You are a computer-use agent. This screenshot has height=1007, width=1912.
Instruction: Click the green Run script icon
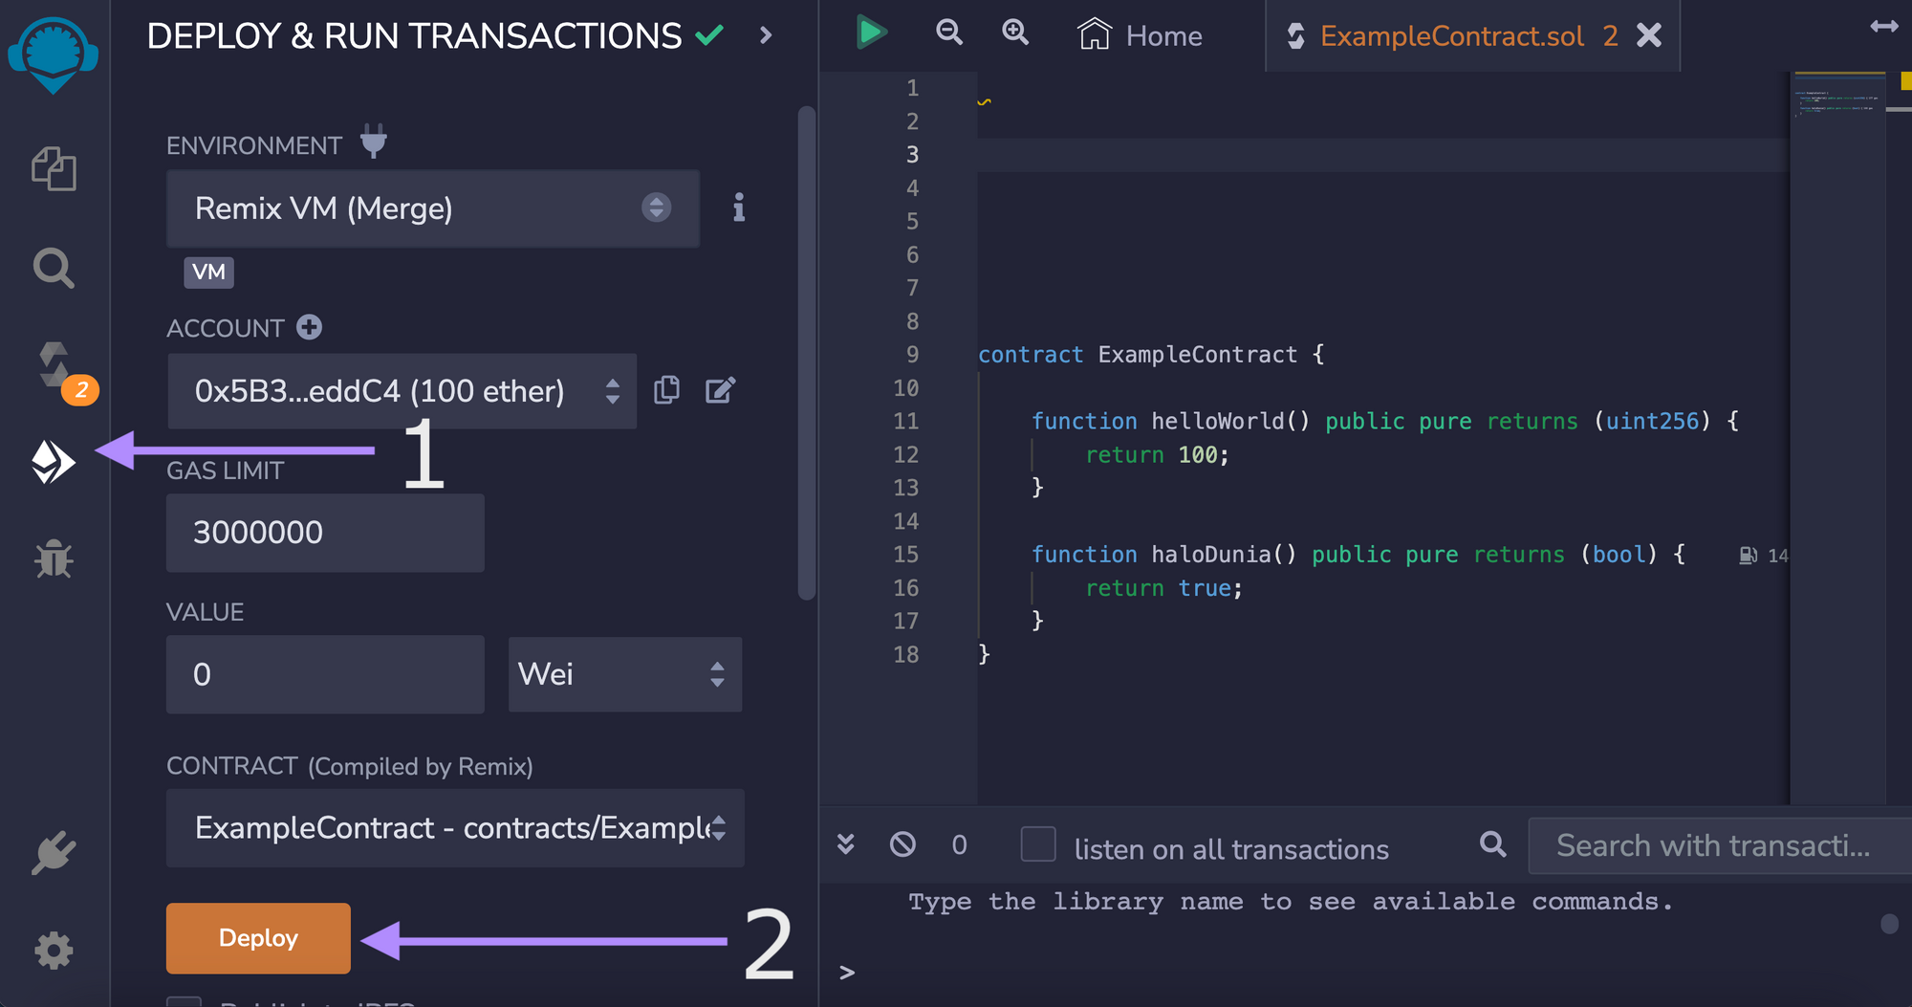tap(870, 33)
